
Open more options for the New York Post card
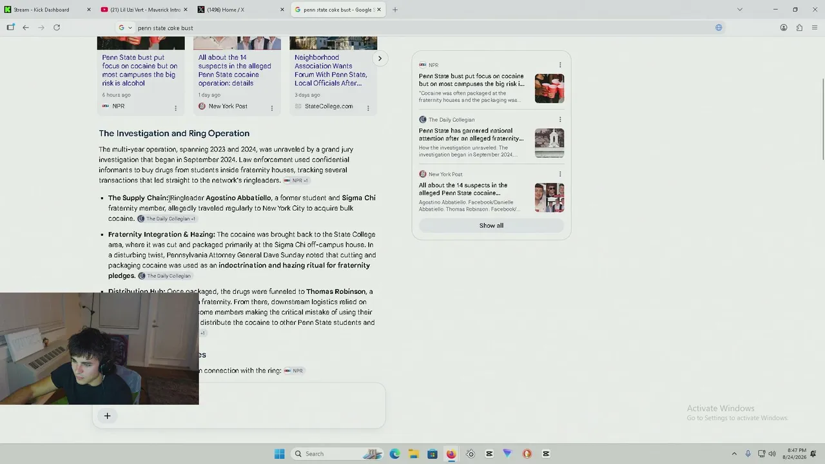click(x=271, y=108)
